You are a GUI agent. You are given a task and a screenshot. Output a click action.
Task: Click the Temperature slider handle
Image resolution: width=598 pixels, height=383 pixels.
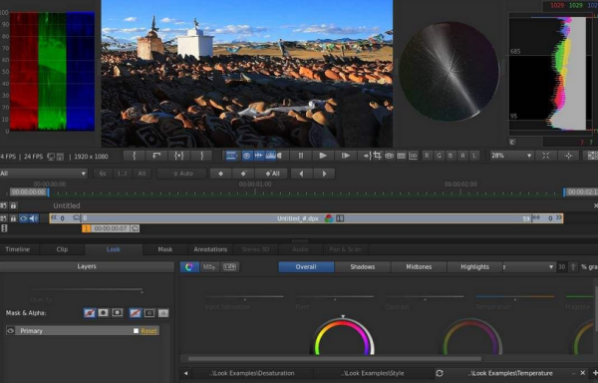(x=515, y=299)
